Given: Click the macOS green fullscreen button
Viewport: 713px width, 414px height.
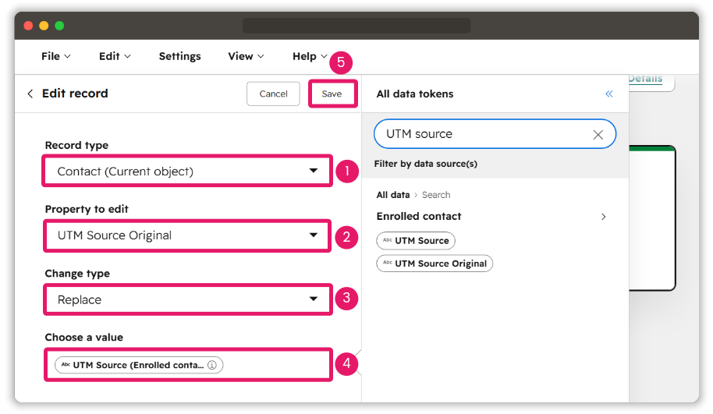Looking at the screenshot, I should pyautogui.click(x=59, y=26).
